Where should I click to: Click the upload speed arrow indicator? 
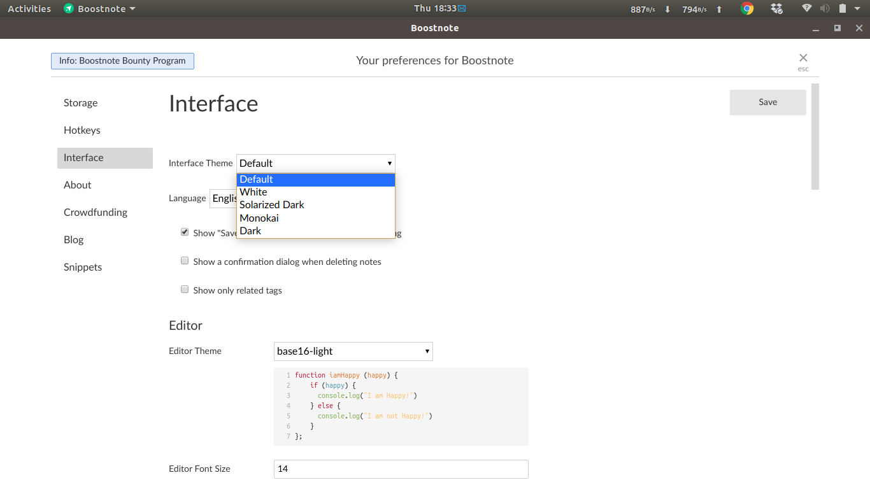(719, 9)
